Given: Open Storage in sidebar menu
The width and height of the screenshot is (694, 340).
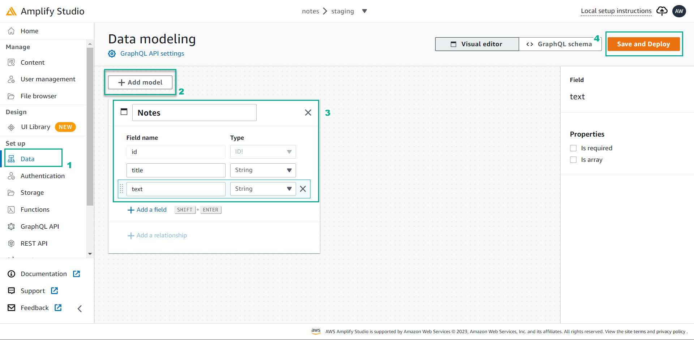Looking at the screenshot, I should (x=32, y=193).
